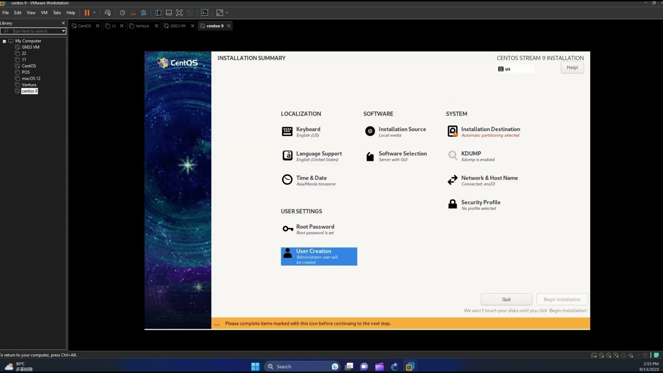Click the Security Profile lock icon
Screen dimensions: 663x373
pos(453,205)
